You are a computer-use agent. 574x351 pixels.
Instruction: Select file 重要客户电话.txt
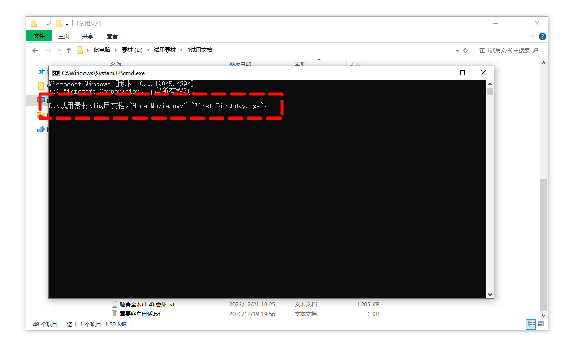(140, 314)
